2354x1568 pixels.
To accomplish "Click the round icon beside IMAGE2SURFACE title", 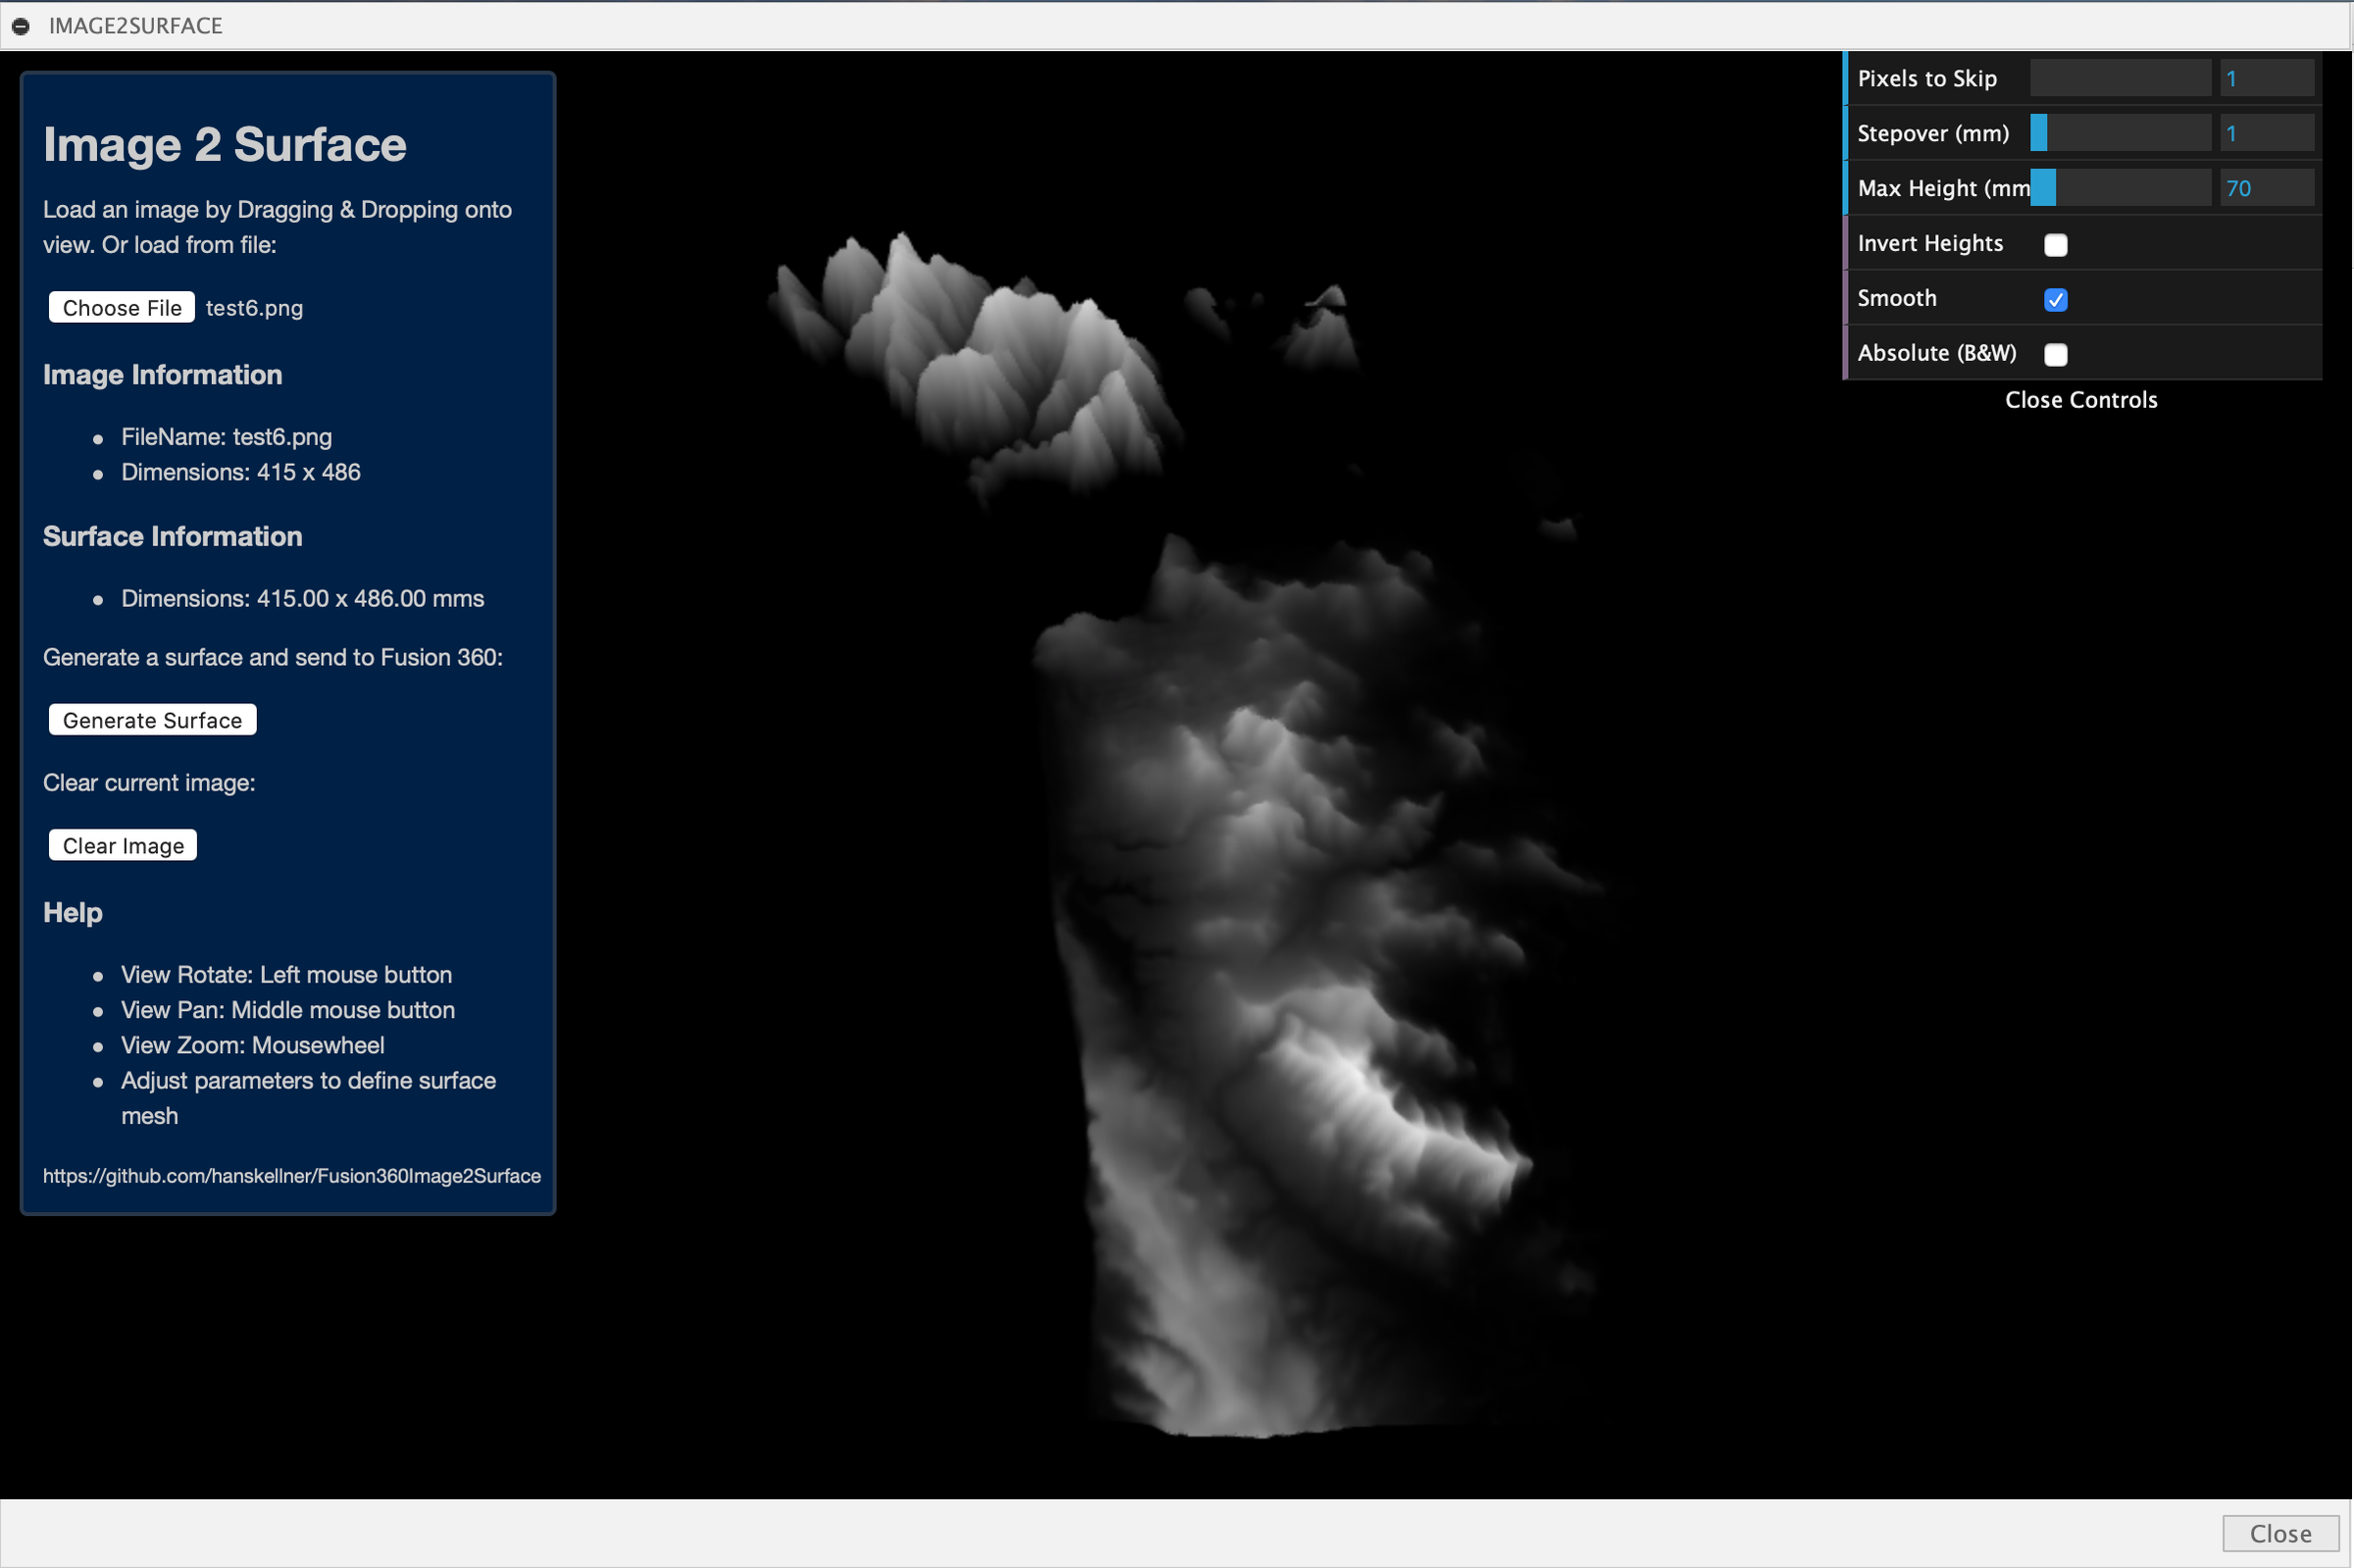I will pyautogui.click(x=21, y=26).
